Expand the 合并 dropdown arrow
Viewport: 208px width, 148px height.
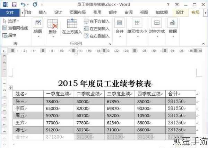[120, 36]
